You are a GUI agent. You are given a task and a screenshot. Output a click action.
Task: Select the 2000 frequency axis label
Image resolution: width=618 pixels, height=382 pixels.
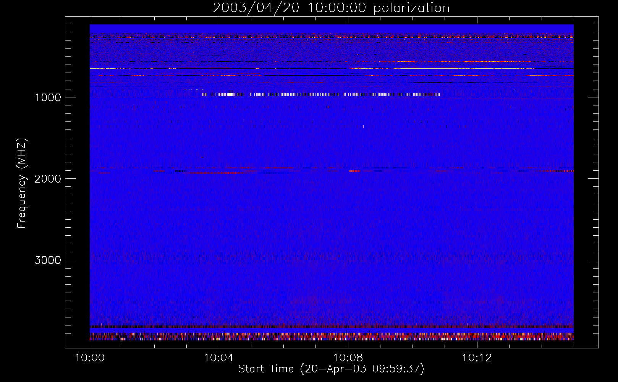[x=48, y=179]
